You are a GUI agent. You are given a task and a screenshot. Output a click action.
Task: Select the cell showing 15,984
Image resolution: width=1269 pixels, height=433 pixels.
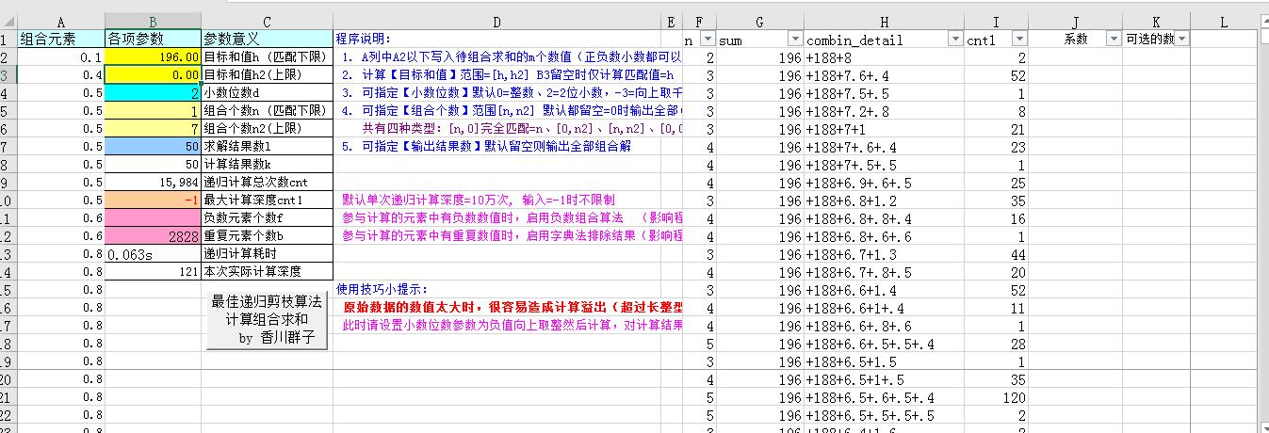(153, 182)
